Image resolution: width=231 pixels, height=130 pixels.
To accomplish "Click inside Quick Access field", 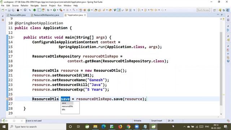I will pos(203,10).
